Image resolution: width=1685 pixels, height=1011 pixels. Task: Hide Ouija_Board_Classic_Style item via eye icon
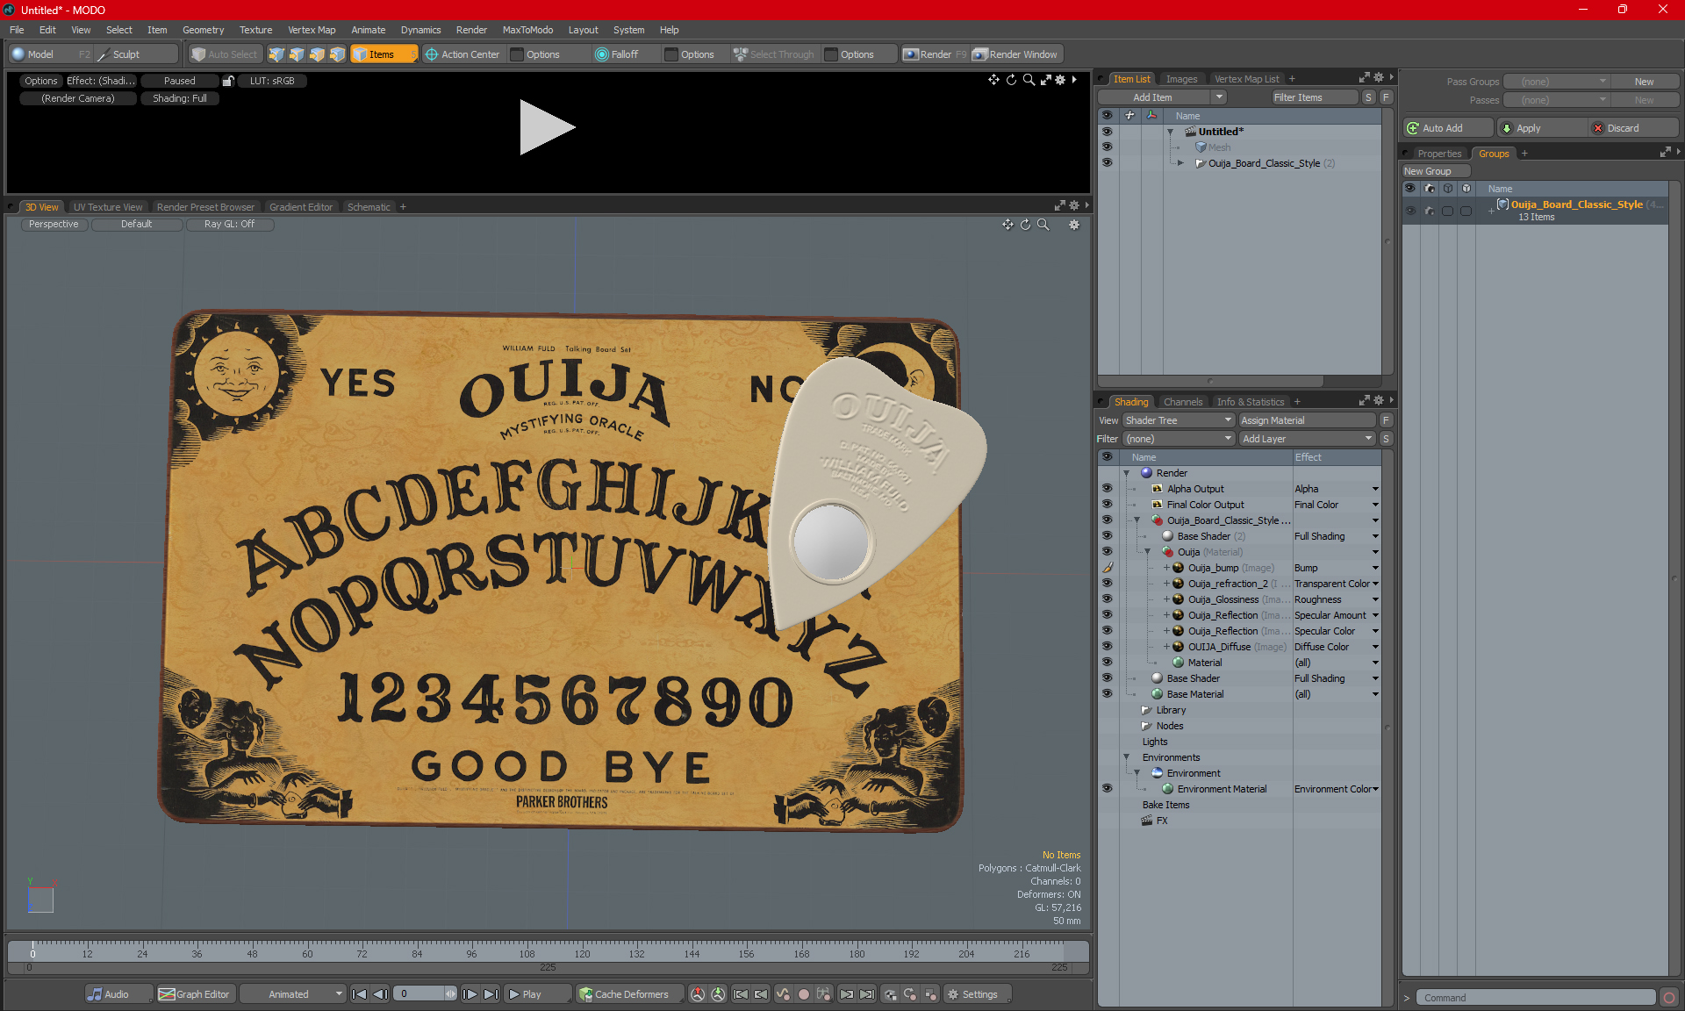pos(1107,163)
